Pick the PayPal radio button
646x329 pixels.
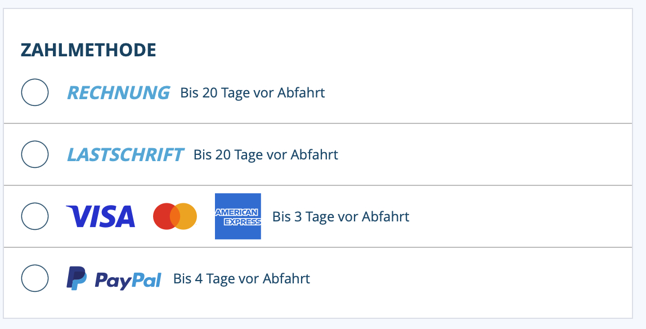(35, 278)
